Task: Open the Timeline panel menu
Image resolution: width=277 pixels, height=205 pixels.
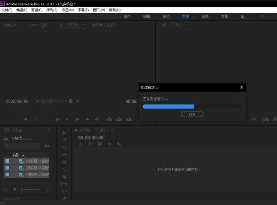Action: point(112,130)
